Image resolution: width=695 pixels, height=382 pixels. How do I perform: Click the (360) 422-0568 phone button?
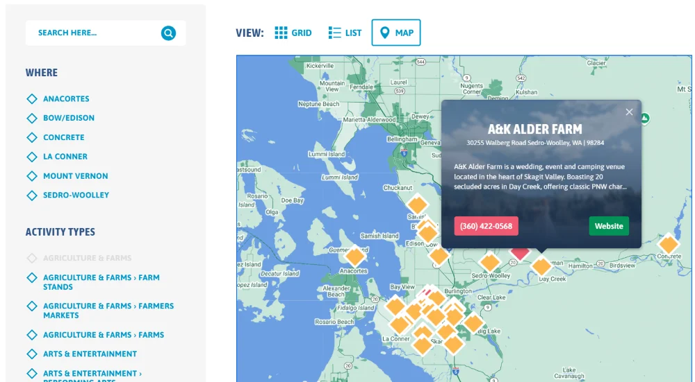pyautogui.click(x=486, y=226)
